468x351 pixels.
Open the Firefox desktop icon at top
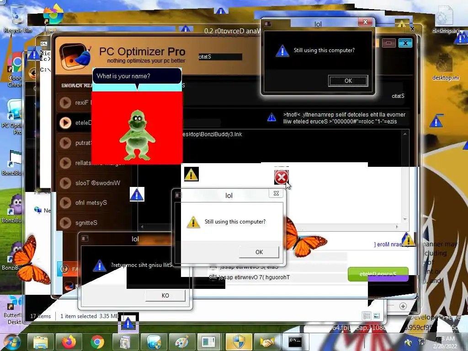(x=53, y=14)
